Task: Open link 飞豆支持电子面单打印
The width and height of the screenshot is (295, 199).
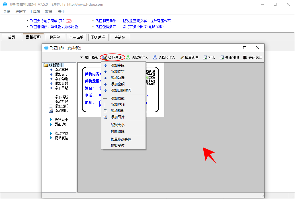Action: pos(47,21)
